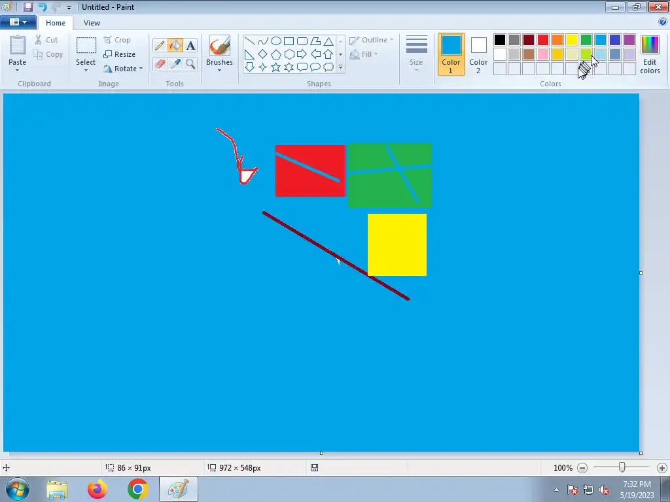
Task: Switch to the Home tab
Action: pyautogui.click(x=56, y=23)
